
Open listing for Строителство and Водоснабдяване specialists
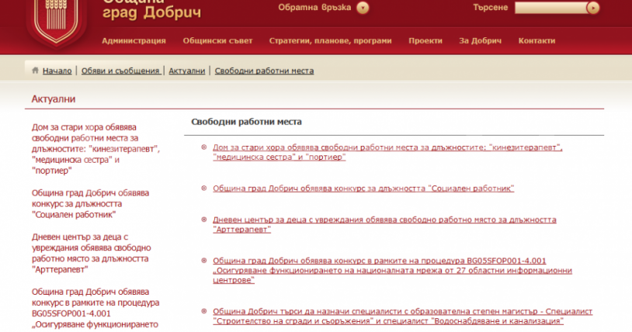coord(402,315)
